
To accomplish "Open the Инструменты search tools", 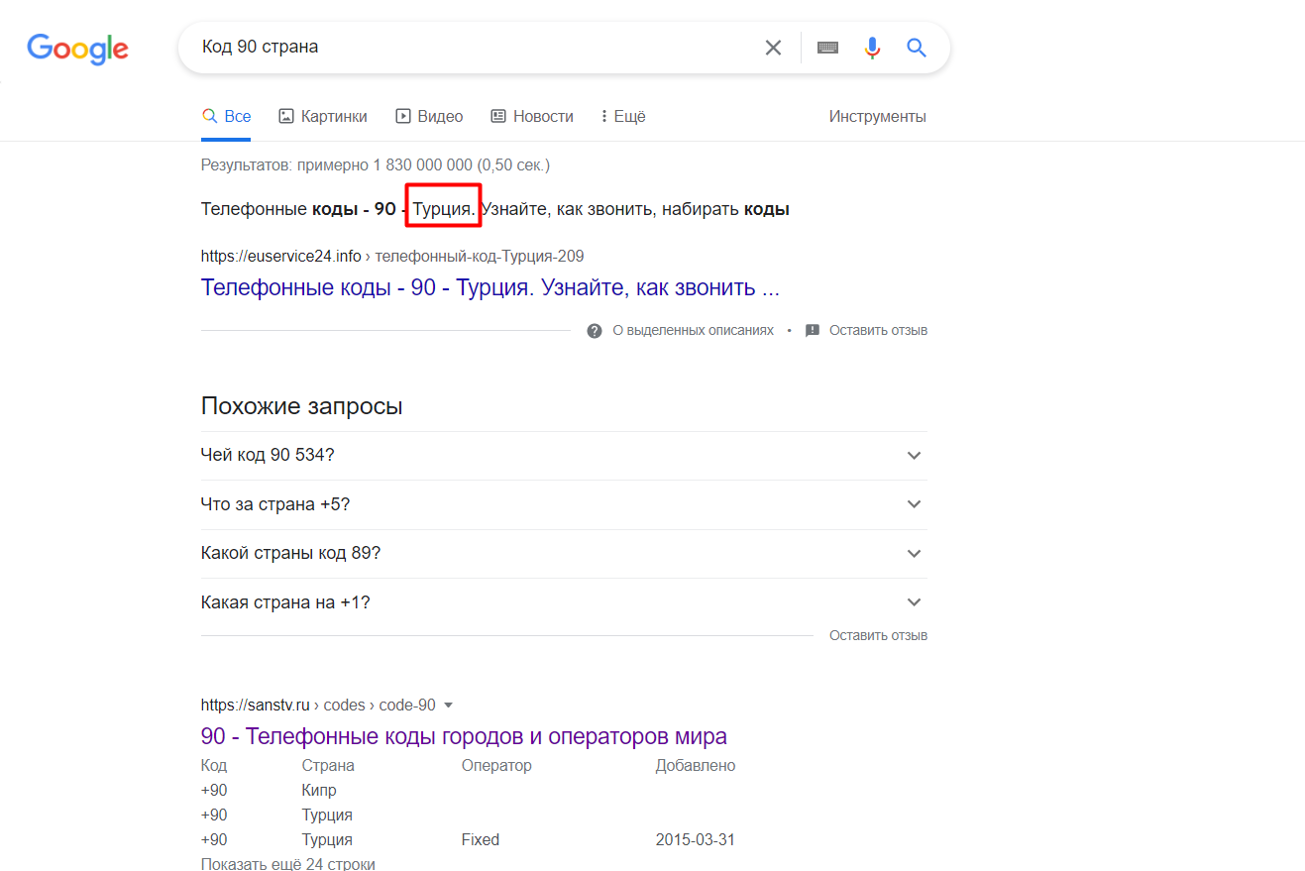I will coord(877,116).
